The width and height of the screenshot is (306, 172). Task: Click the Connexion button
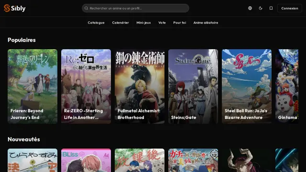(290, 8)
